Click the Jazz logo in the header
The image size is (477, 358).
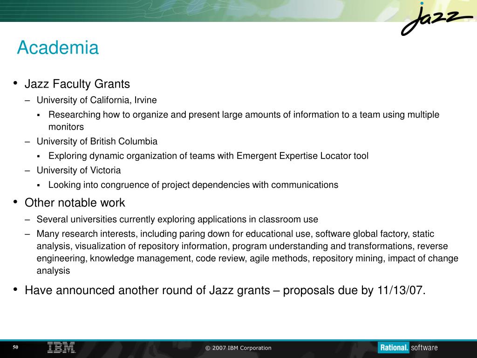436,19
